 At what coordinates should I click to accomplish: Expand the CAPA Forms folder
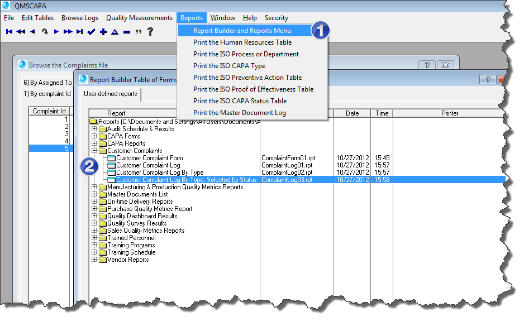click(x=94, y=136)
